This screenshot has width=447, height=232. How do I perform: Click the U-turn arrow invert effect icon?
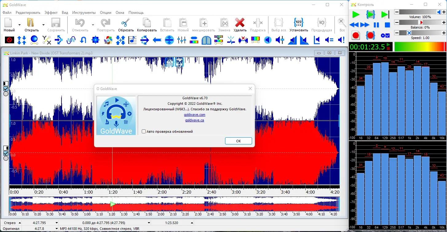(x=83, y=40)
